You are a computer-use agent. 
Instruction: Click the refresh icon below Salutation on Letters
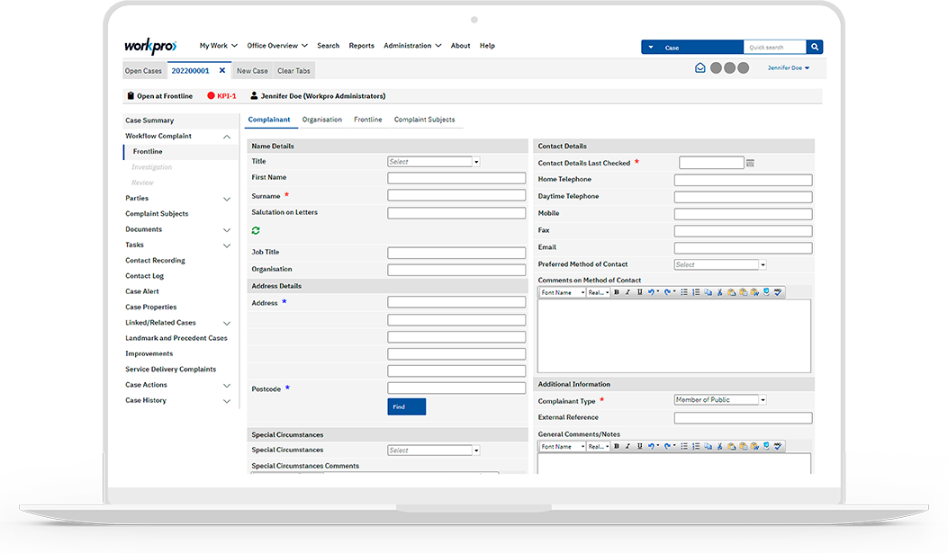tap(256, 230)
